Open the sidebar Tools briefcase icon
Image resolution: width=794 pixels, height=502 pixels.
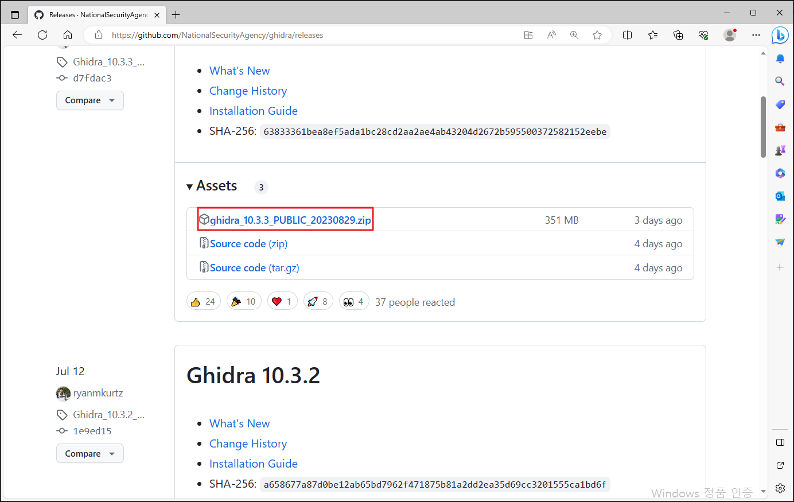click(x=780, y=127)
